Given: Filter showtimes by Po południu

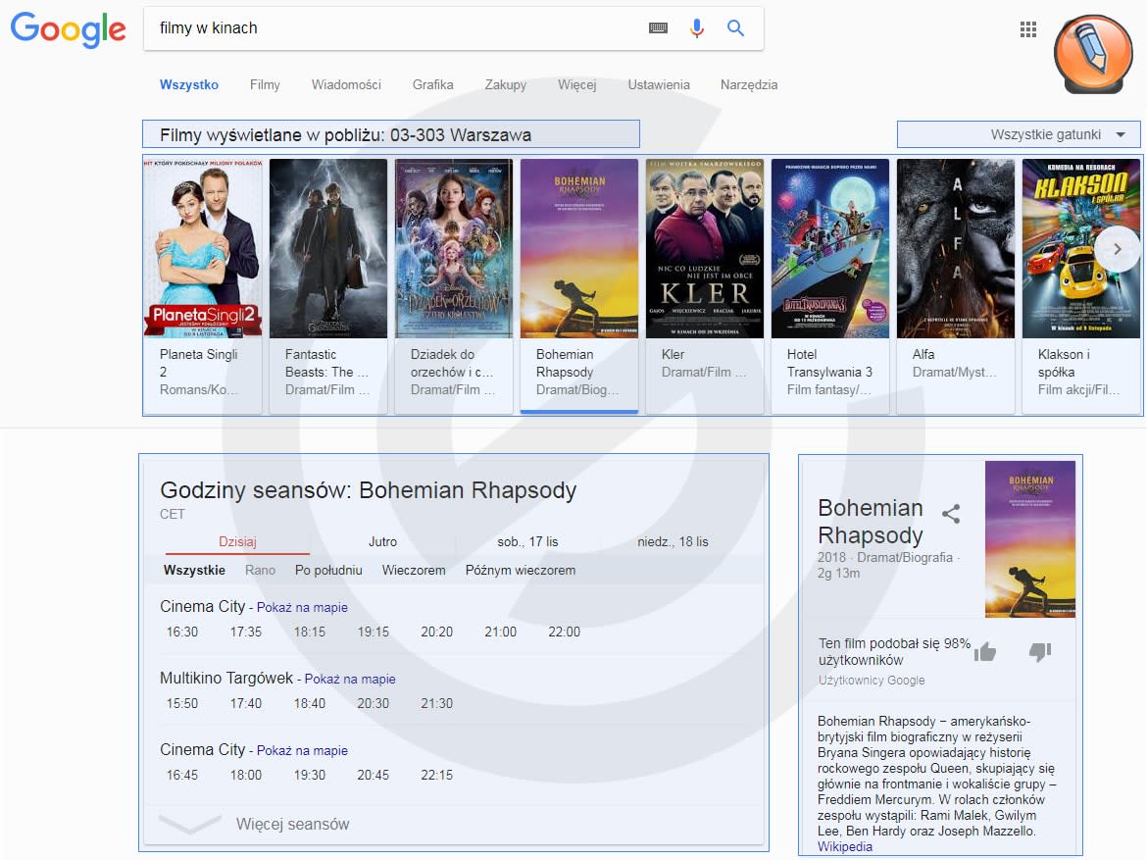Looking at the screenshot, I should [x=328, y=570].
